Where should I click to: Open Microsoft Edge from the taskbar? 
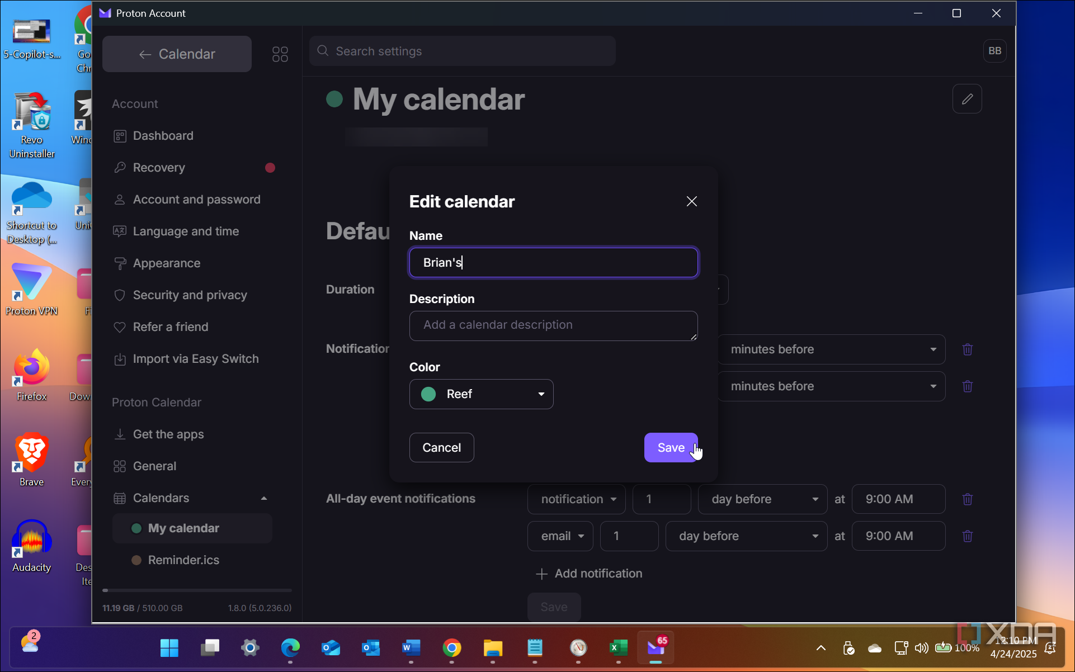point(290,648)
